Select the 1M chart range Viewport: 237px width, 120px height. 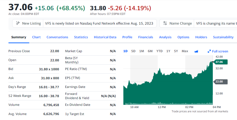click(x=142, y=51)
